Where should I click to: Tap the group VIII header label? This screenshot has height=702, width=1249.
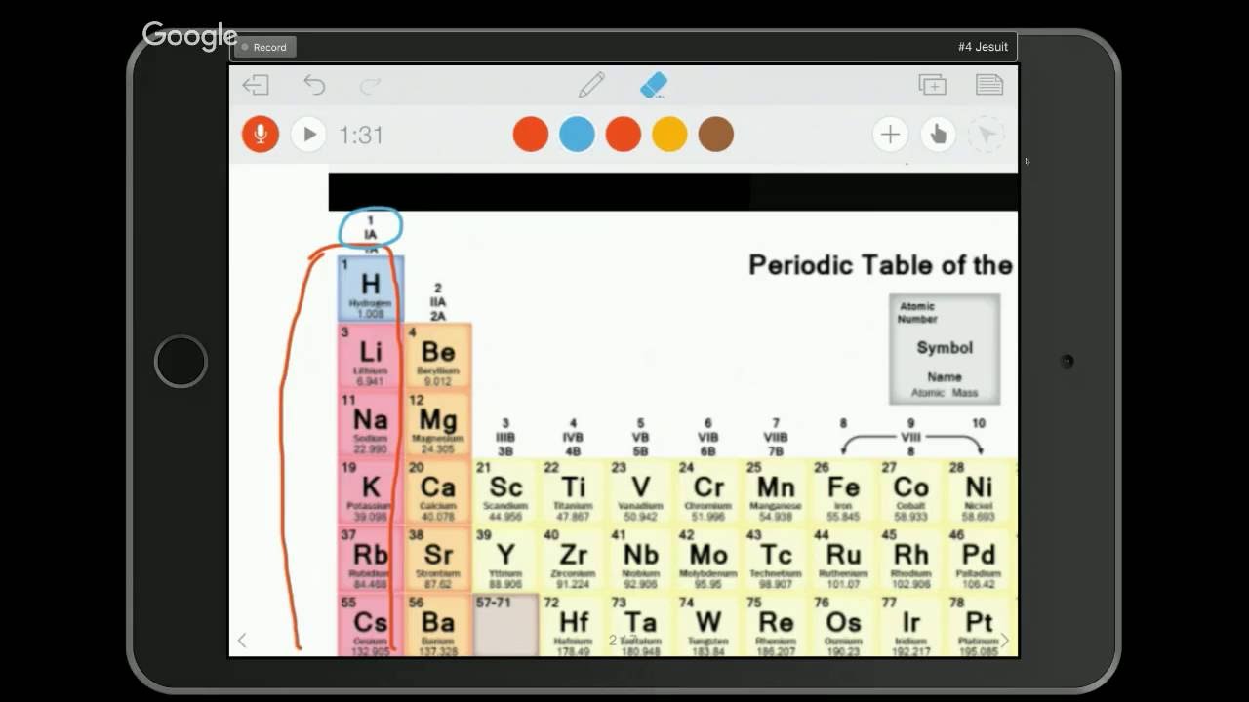[x=910, y=438]
